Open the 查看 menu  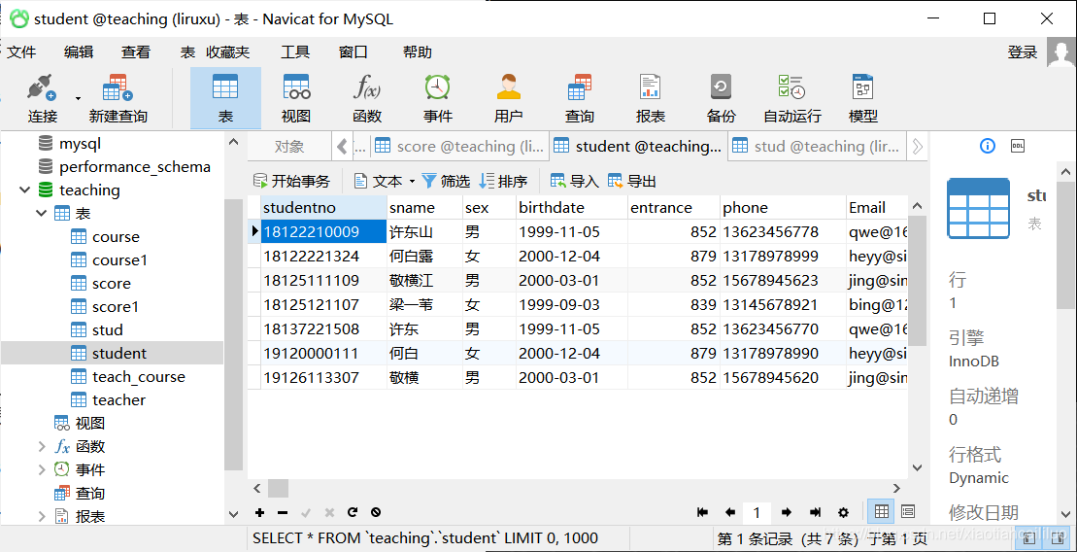pos(135,52)
